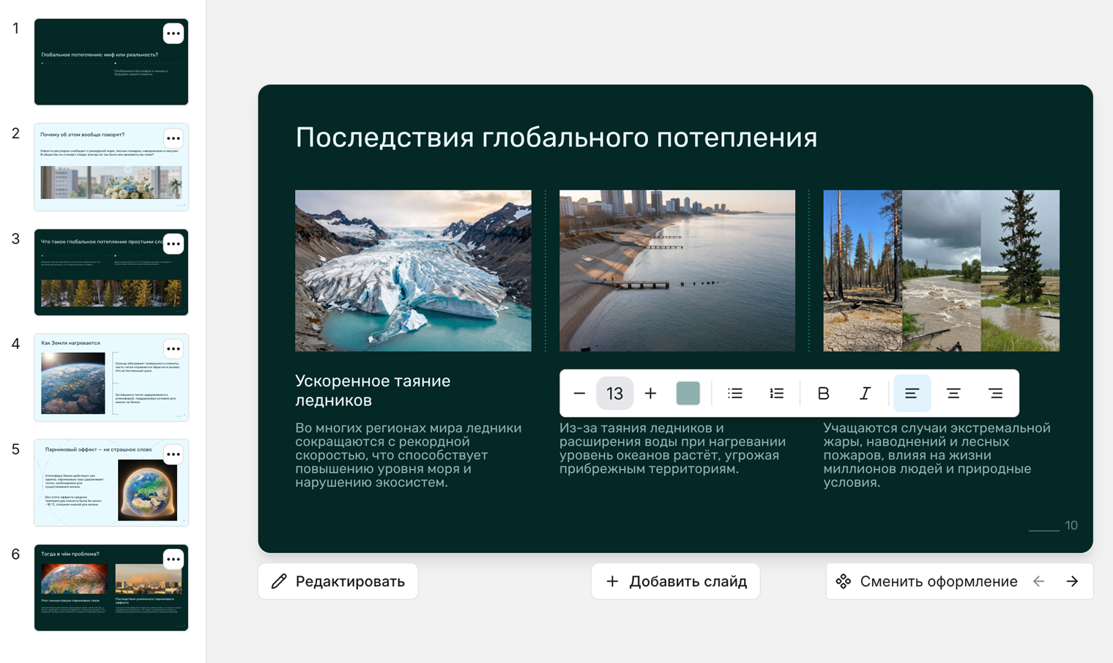Align text to the left
This screenshot has height=663, width=1113.
tap(912, 393)
